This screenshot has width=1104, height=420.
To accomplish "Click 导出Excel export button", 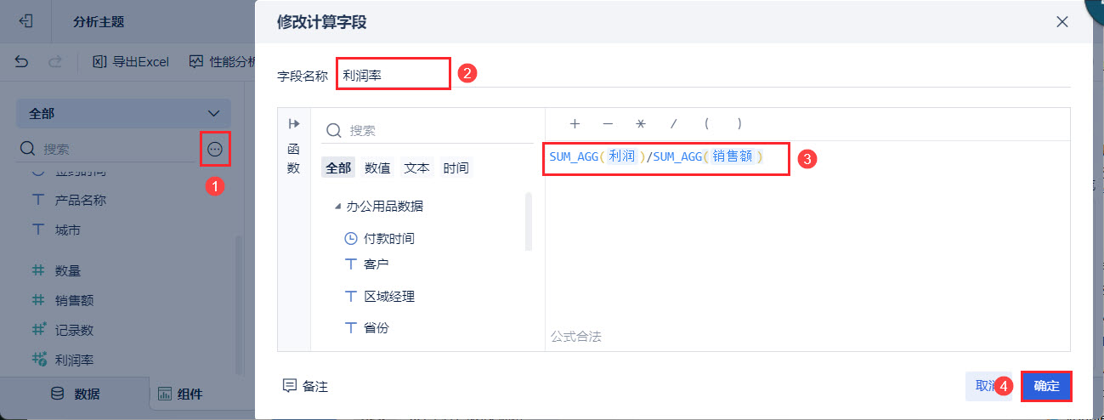I will click(131, 61).
